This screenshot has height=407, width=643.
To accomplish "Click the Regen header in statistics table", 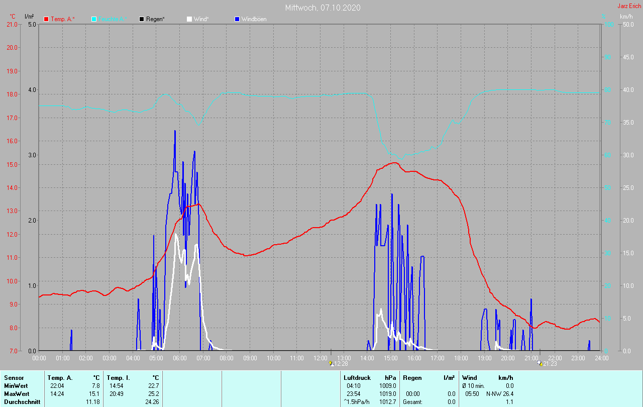I will tap(412, 378).
